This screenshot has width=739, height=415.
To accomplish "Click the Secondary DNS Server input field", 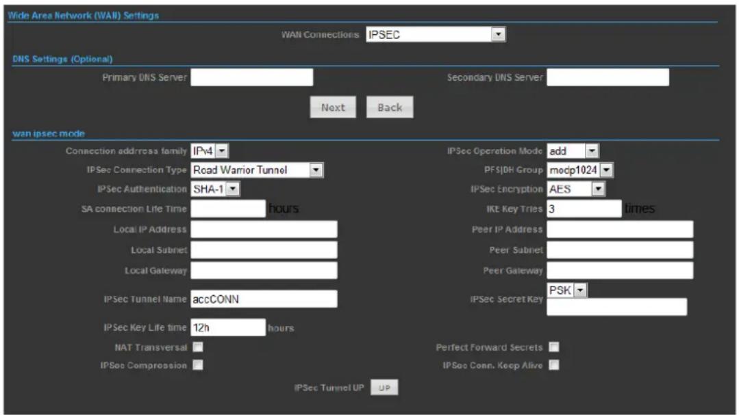I will click(608, 77).
